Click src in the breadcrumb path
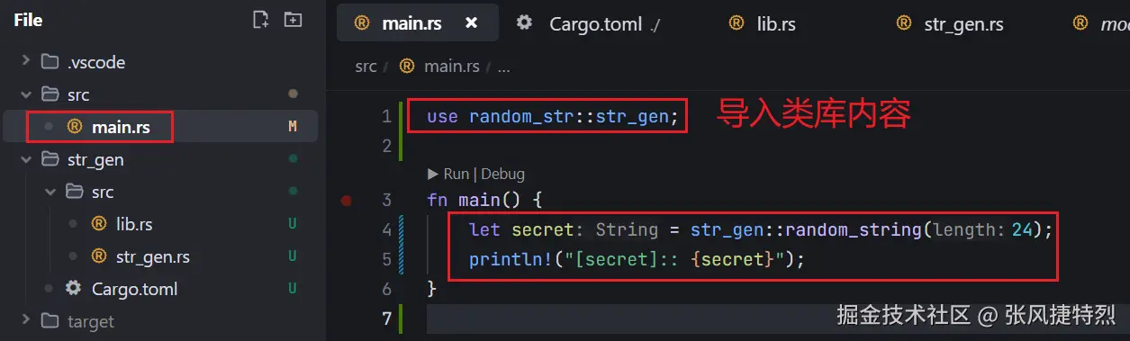 point(366,67)
